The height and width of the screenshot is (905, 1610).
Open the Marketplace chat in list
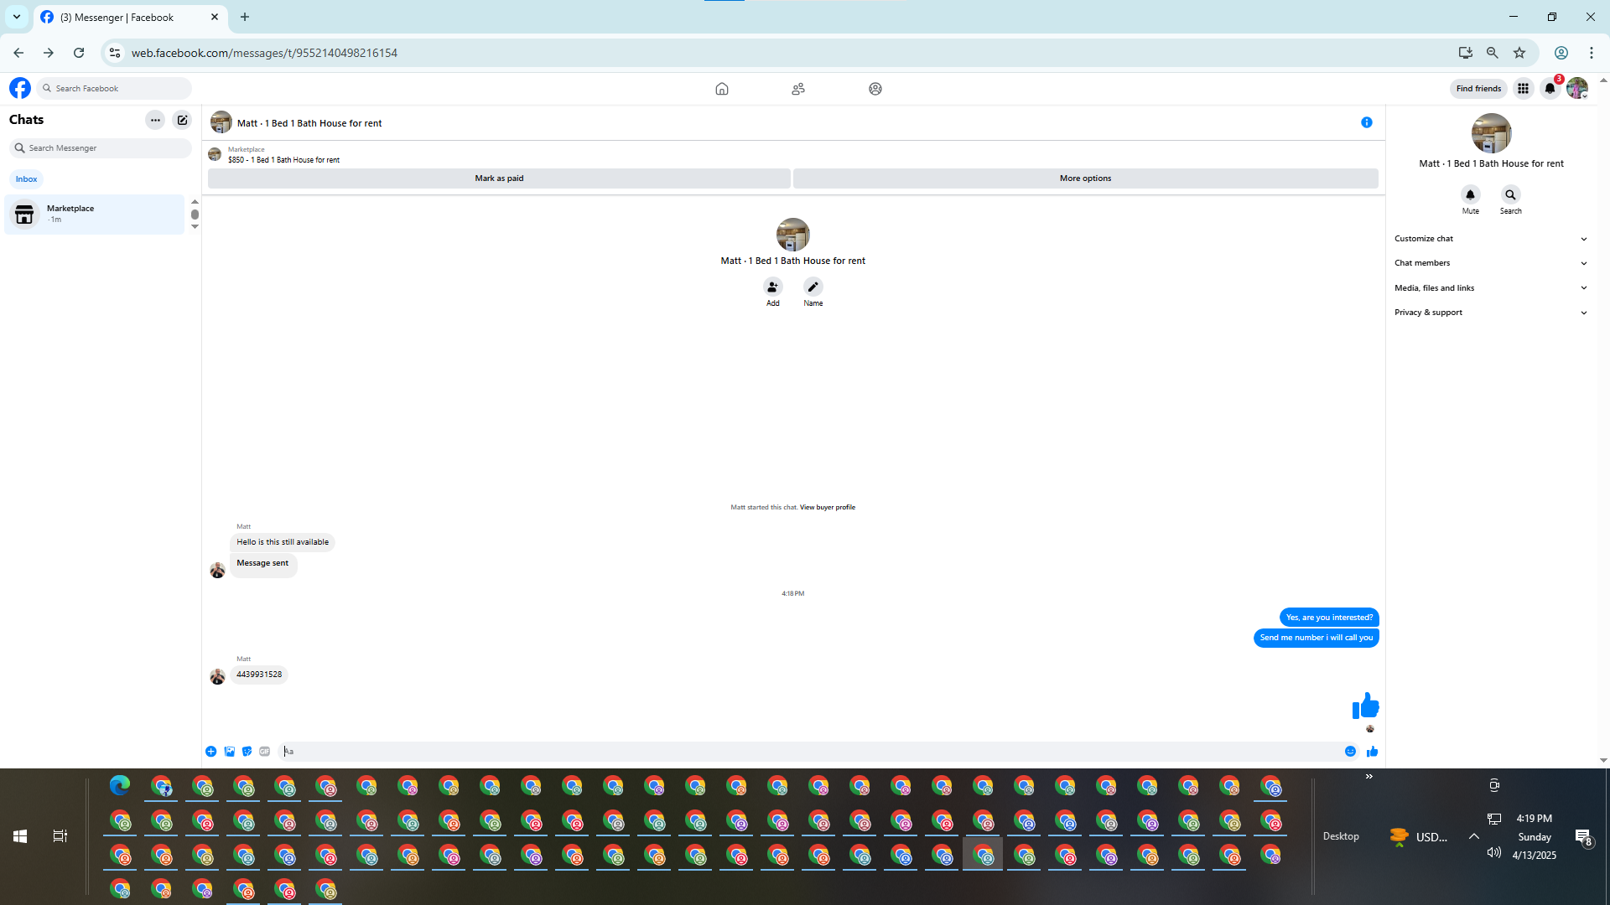click(x=94, y=215)
